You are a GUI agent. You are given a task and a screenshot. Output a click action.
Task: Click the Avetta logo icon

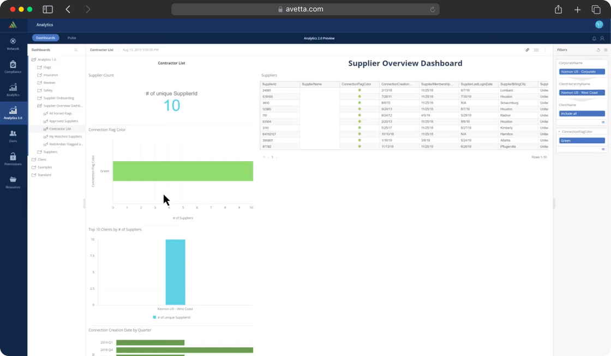[x=13, y=25]
